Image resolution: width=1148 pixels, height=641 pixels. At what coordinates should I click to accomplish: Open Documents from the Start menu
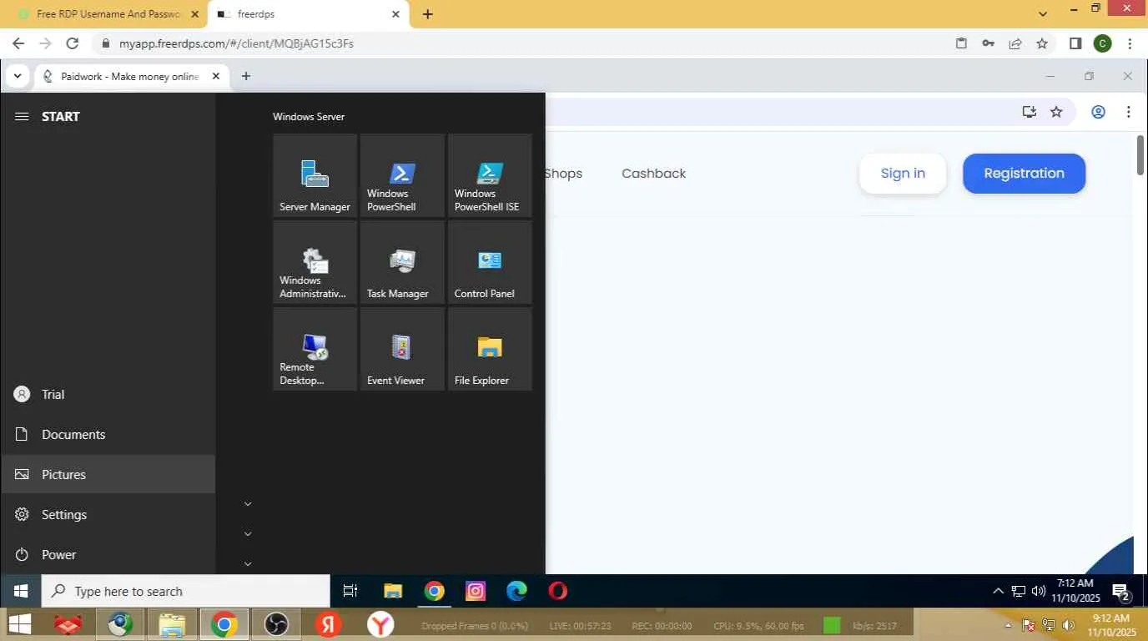108,435
